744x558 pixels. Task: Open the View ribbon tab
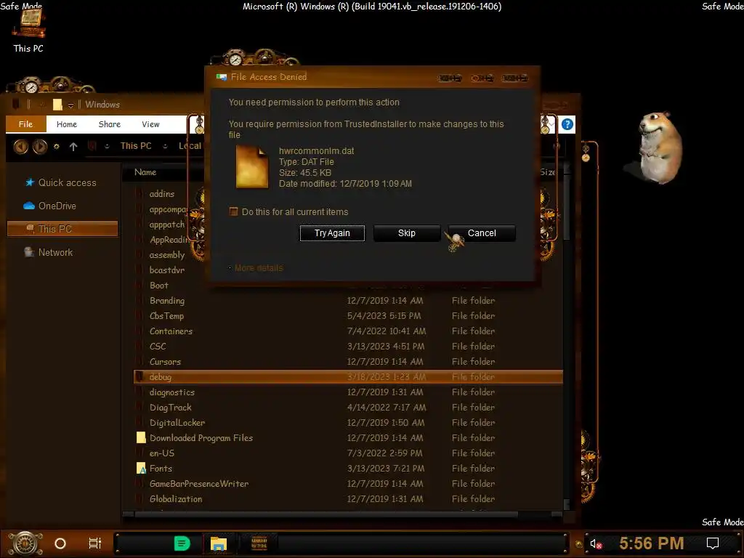pos(150,124)
